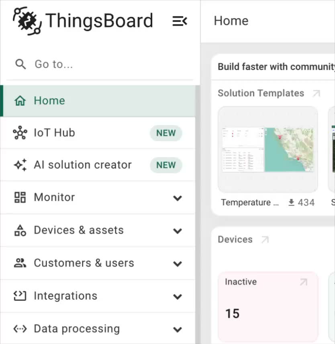The width and height of the screenshot is (335, 344).
Task: Expand the Customers & users chevron
Action: click(x=178, y=263)
